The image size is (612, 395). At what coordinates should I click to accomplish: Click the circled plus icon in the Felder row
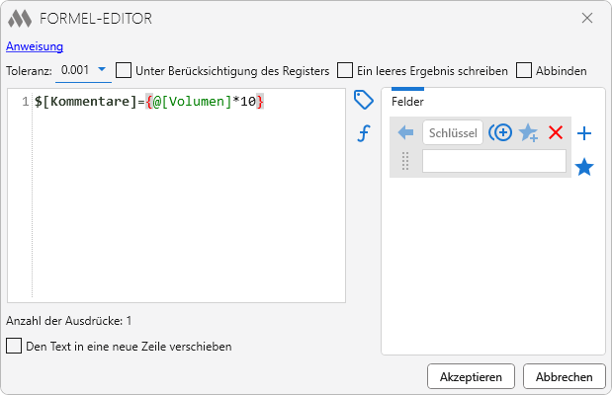pos(500,132)
